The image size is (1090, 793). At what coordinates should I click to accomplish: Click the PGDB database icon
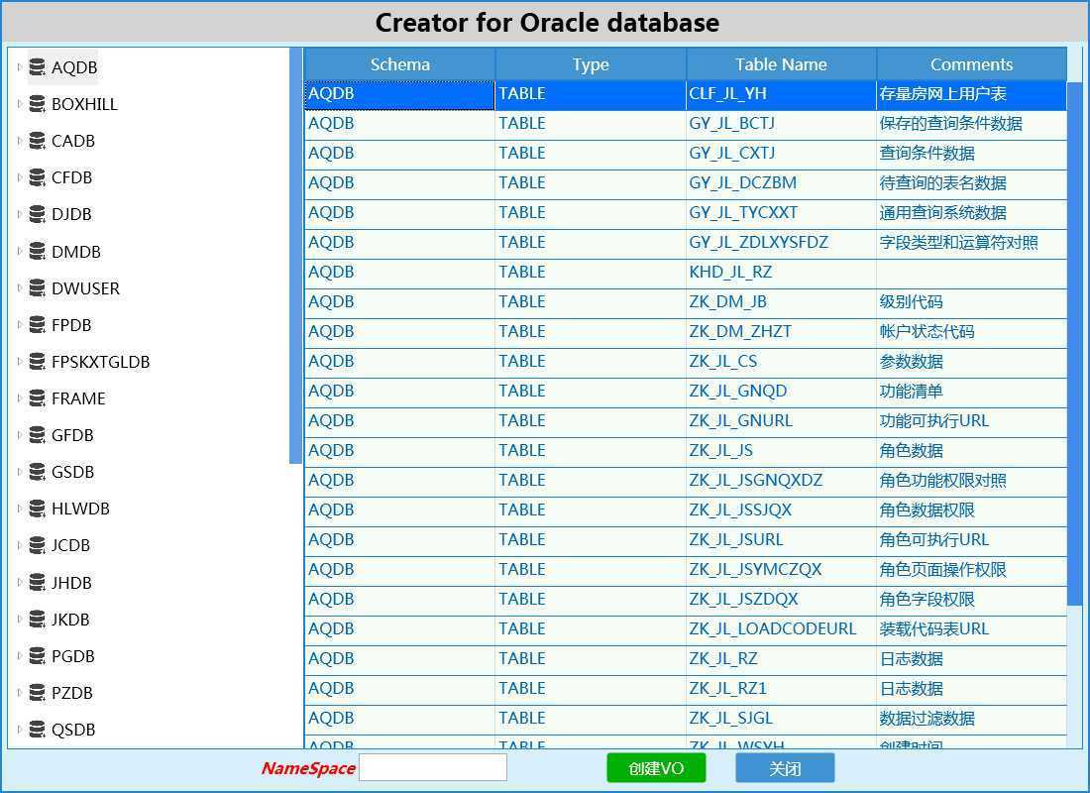pyautogui.click(x=37, y=656)
